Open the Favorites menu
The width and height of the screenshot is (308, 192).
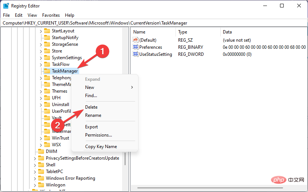(51, 15)
